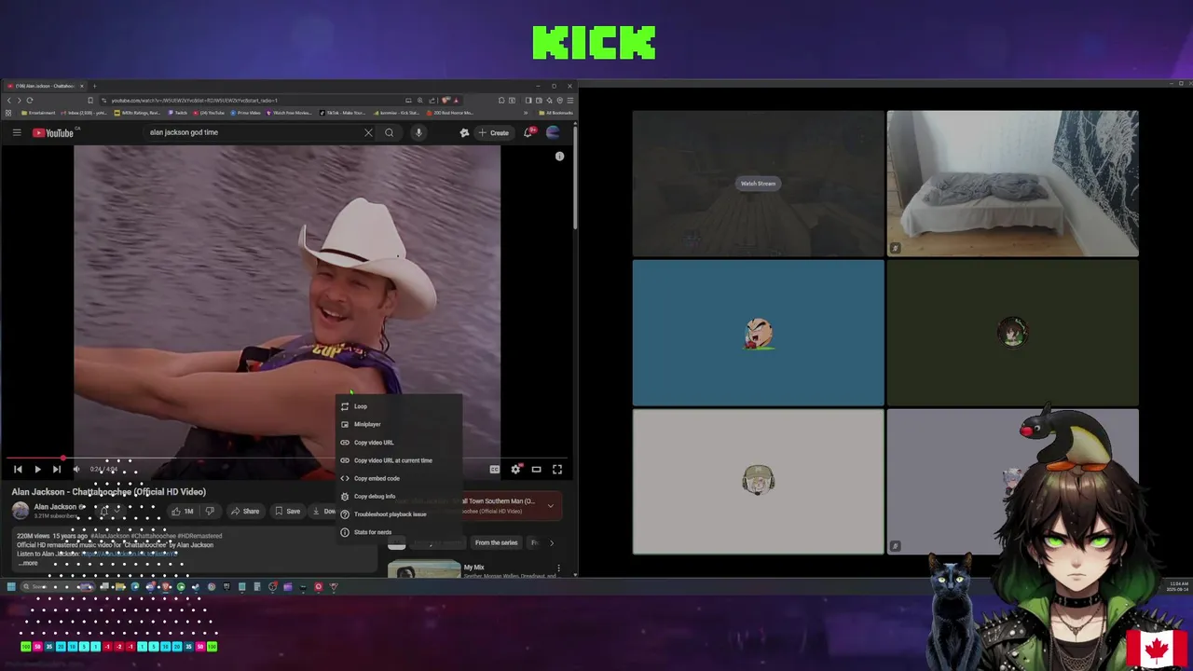Go forward in the browser
This screenshot has height=671, width=1193.
coord(19,100)
